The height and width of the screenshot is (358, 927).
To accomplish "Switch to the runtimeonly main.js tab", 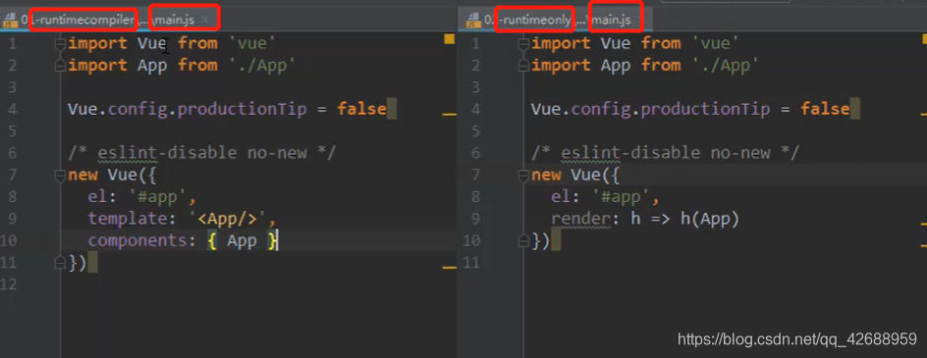I will tap(559, 20).
